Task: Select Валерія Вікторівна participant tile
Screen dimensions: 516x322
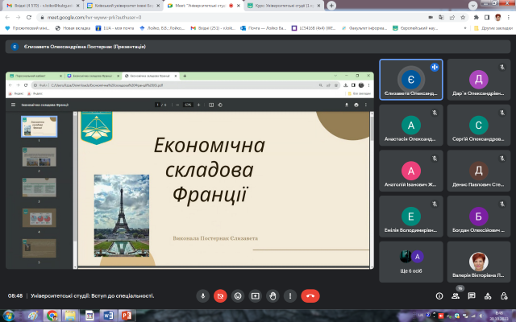Action: pyautogui.click(x=478, y=261)
